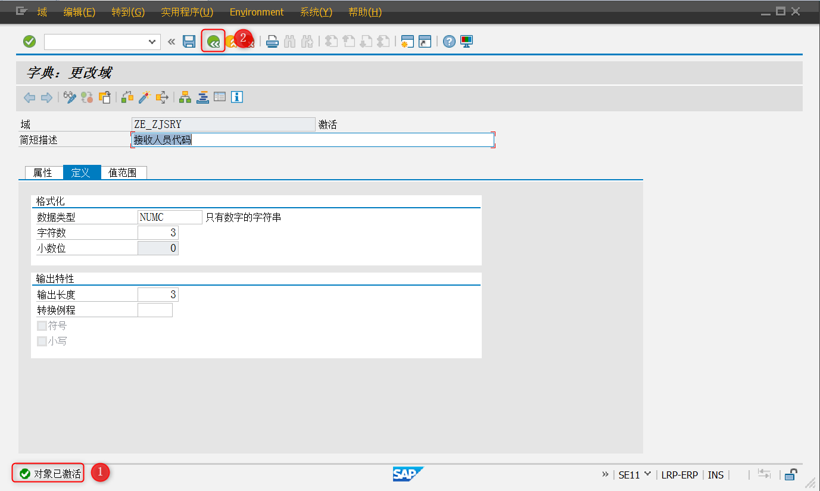Switch to the 值范围 tab
This screenshot has width=820, height=491.
point(123,173)
